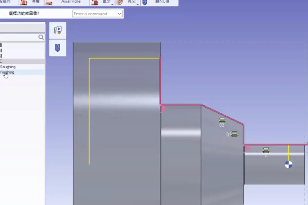Expand the 車牙 dropdown arrow
308x205 pixels.
tap(112, 4)
